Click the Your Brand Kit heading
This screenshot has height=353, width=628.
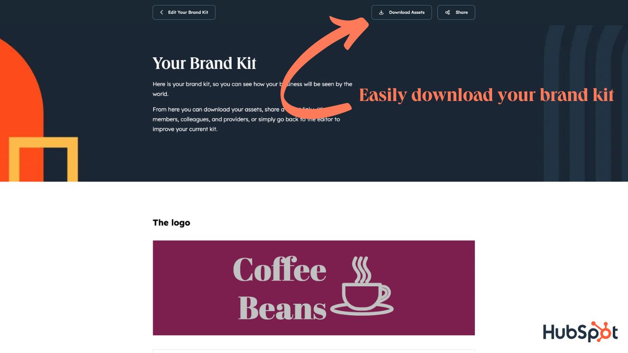[x=205, y=63]
